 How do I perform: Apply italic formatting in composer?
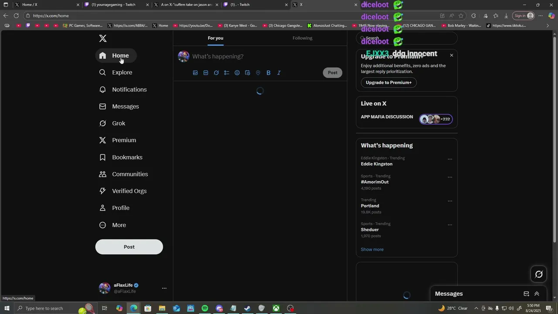coord(279,73)
